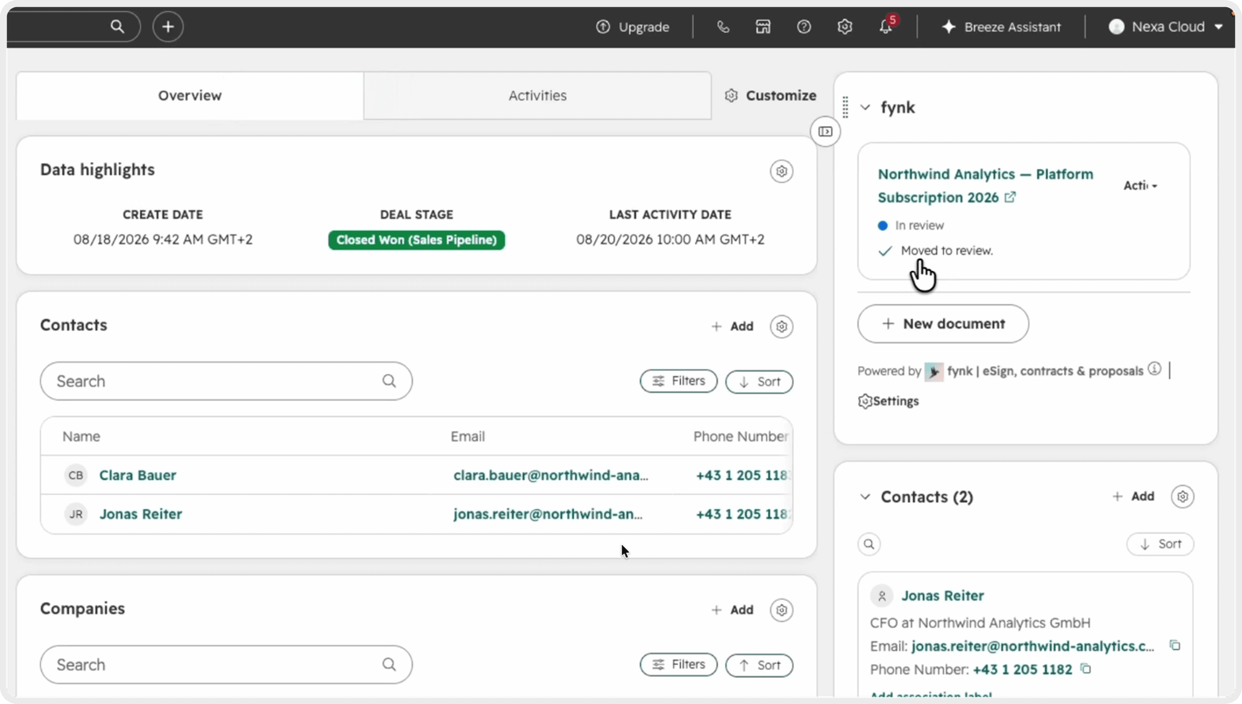Viewport: 1242px width, 704px height.
Task: Open the notifications bell
Action: pyautogui.click(x=886, y=27)
